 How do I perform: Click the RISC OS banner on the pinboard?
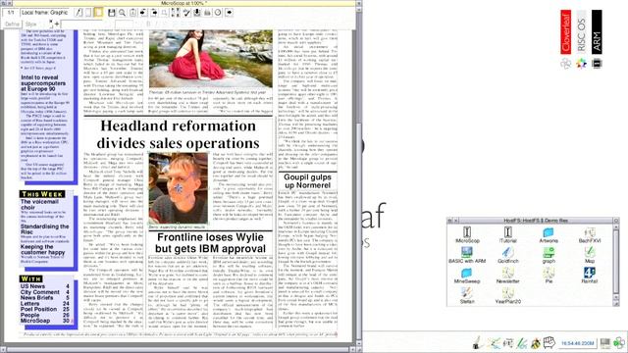[581, 32]
